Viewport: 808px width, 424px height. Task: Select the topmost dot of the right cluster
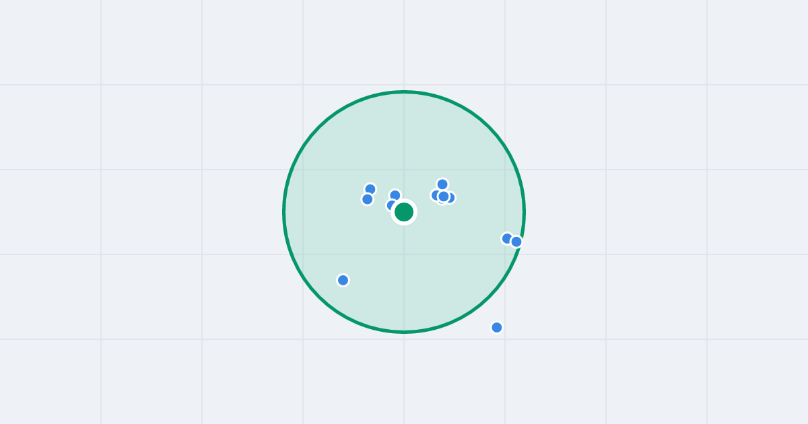(442, 184)
